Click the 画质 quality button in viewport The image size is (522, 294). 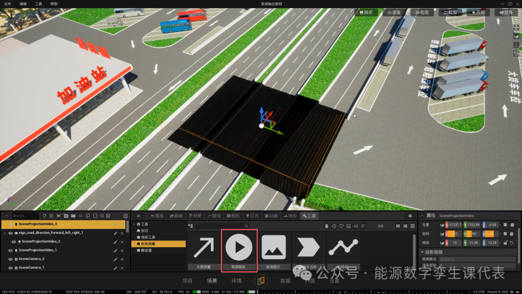click(x=366, y=12)
